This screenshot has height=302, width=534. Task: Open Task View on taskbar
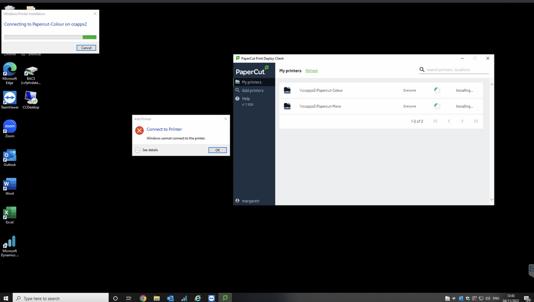click(129, 298)
